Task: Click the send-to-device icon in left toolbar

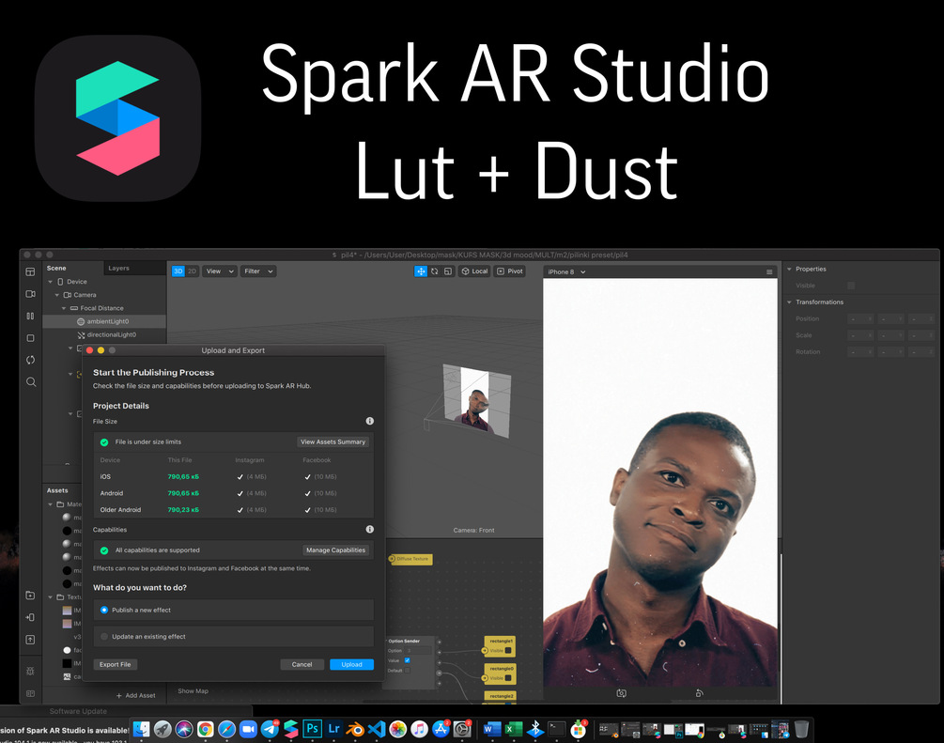Action: (x=30, y=617)
